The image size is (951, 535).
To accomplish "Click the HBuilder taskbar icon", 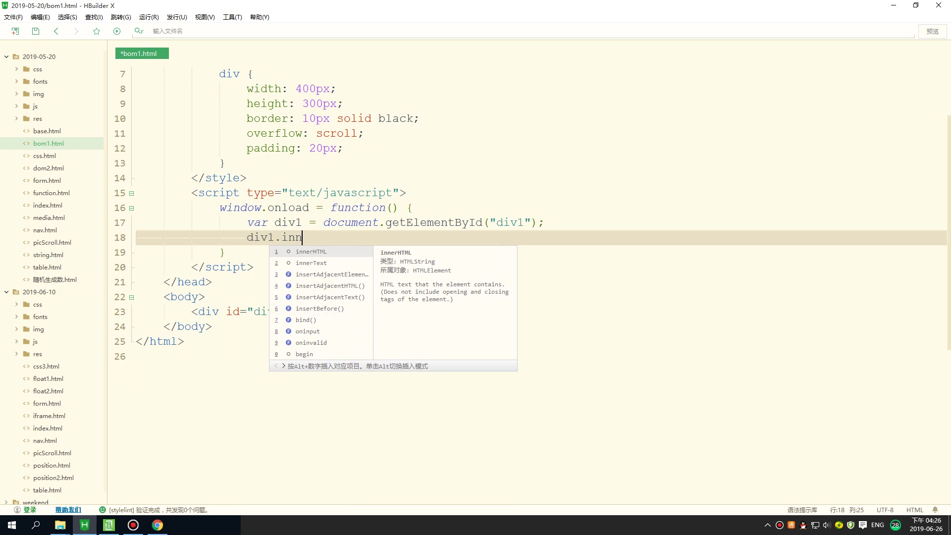I will 85,525.
